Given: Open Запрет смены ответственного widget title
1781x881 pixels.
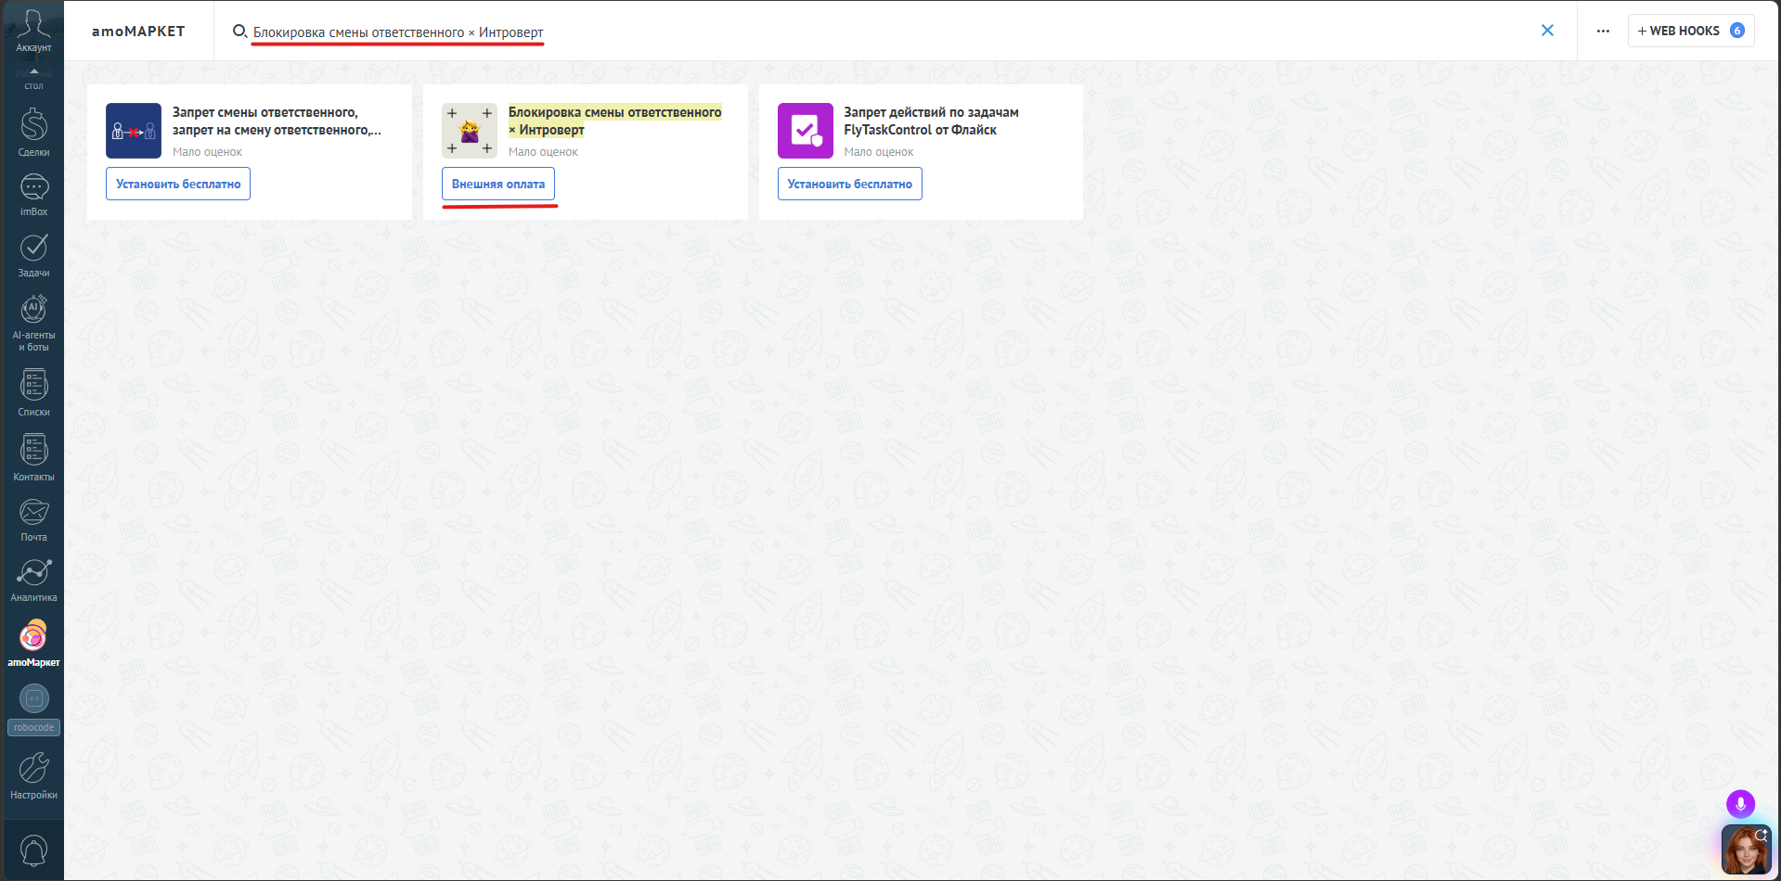Looking at the screenshot, I should tap(277, 121).
